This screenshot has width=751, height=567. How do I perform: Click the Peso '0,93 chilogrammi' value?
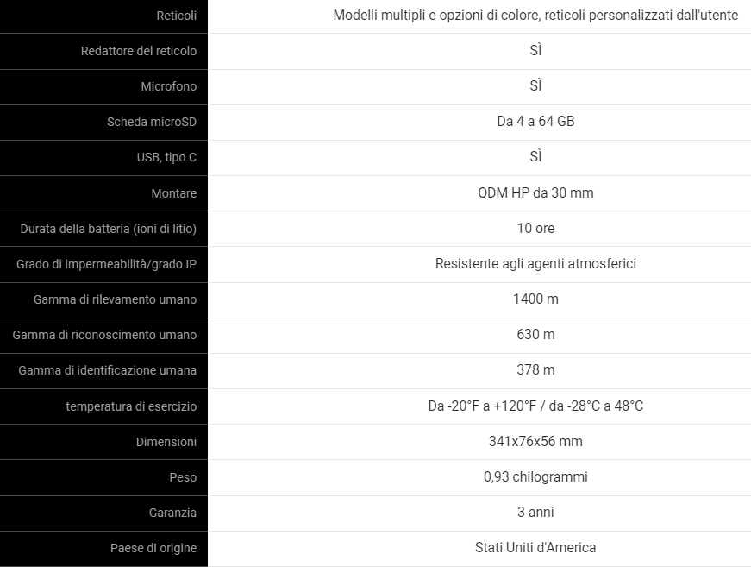(x=535, y=477)
